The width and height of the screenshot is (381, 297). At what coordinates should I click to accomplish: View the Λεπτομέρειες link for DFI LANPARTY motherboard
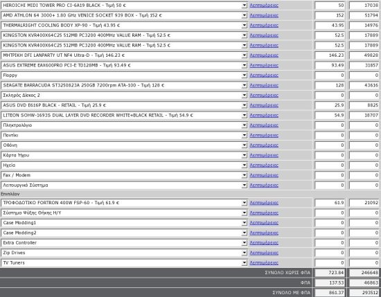point(264,55)
